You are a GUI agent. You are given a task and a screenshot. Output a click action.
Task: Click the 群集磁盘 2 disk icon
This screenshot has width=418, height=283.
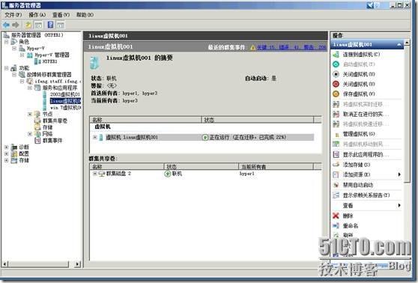click(x=102, y=174)
